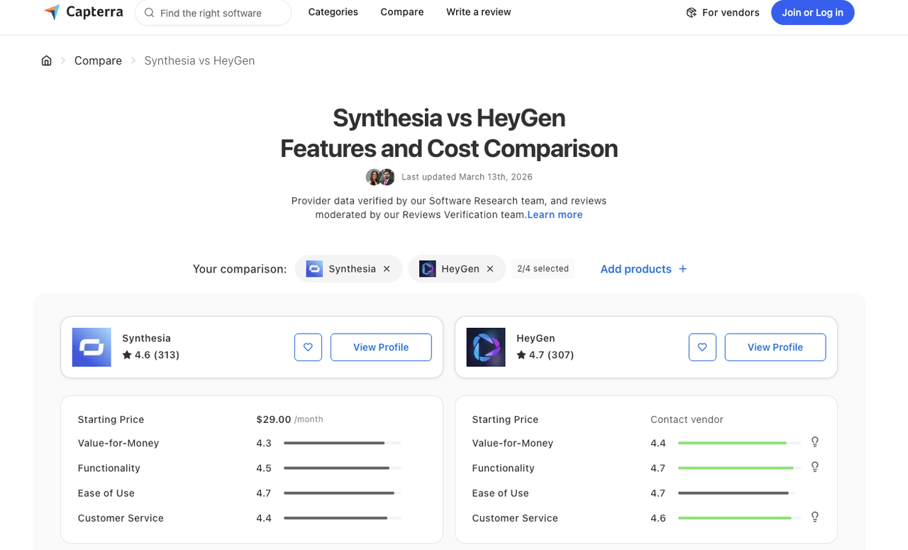Remove Synthesia from the comparison

(387, 269)
